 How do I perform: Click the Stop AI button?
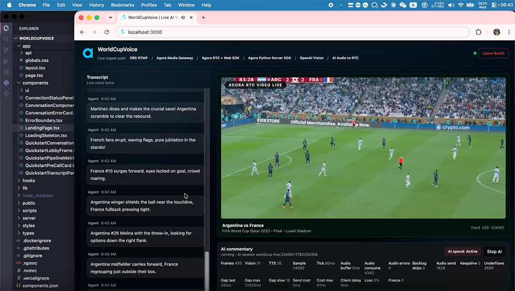494,252
